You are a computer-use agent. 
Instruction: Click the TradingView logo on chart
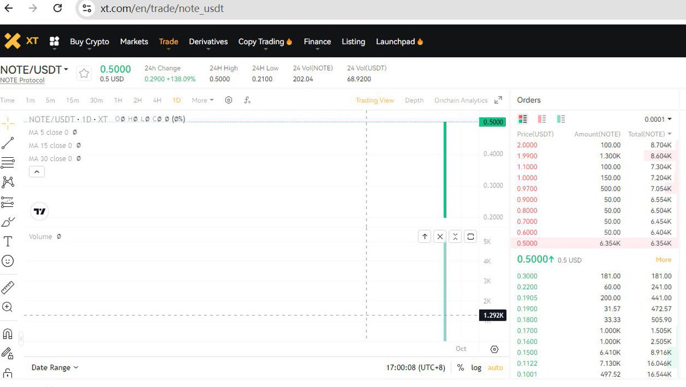[39, 212]
